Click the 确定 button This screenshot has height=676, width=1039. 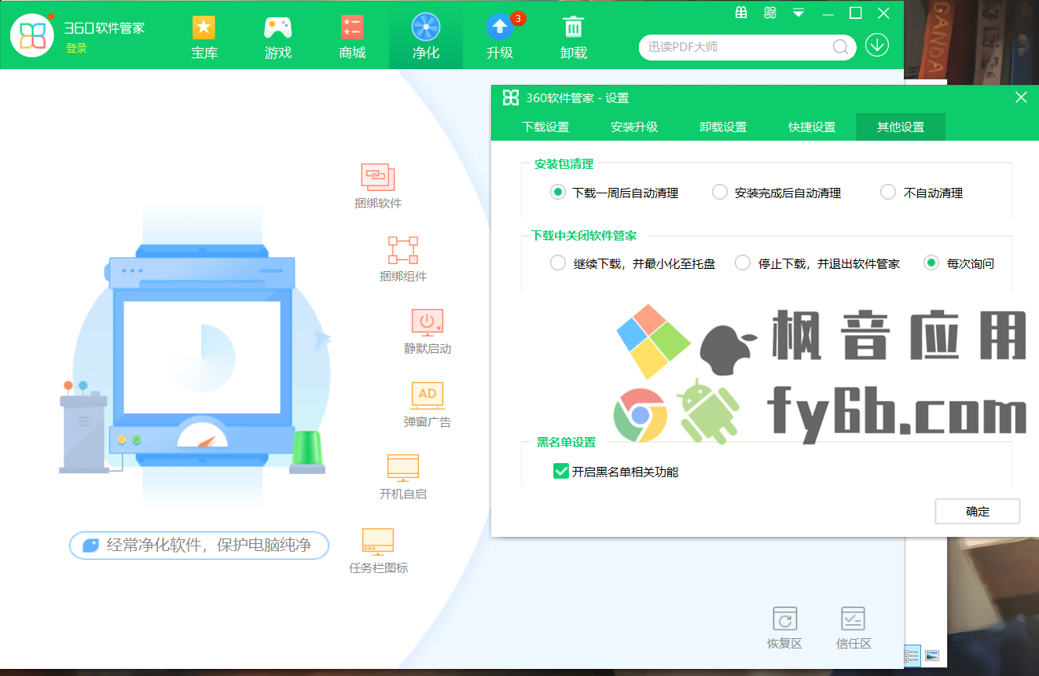978,511
